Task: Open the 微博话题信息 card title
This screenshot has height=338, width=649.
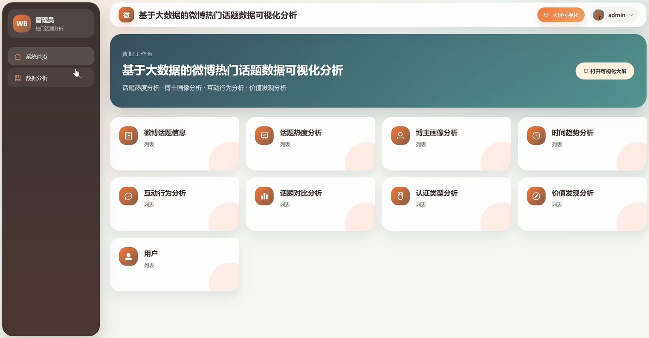Action: click(165, 133)
